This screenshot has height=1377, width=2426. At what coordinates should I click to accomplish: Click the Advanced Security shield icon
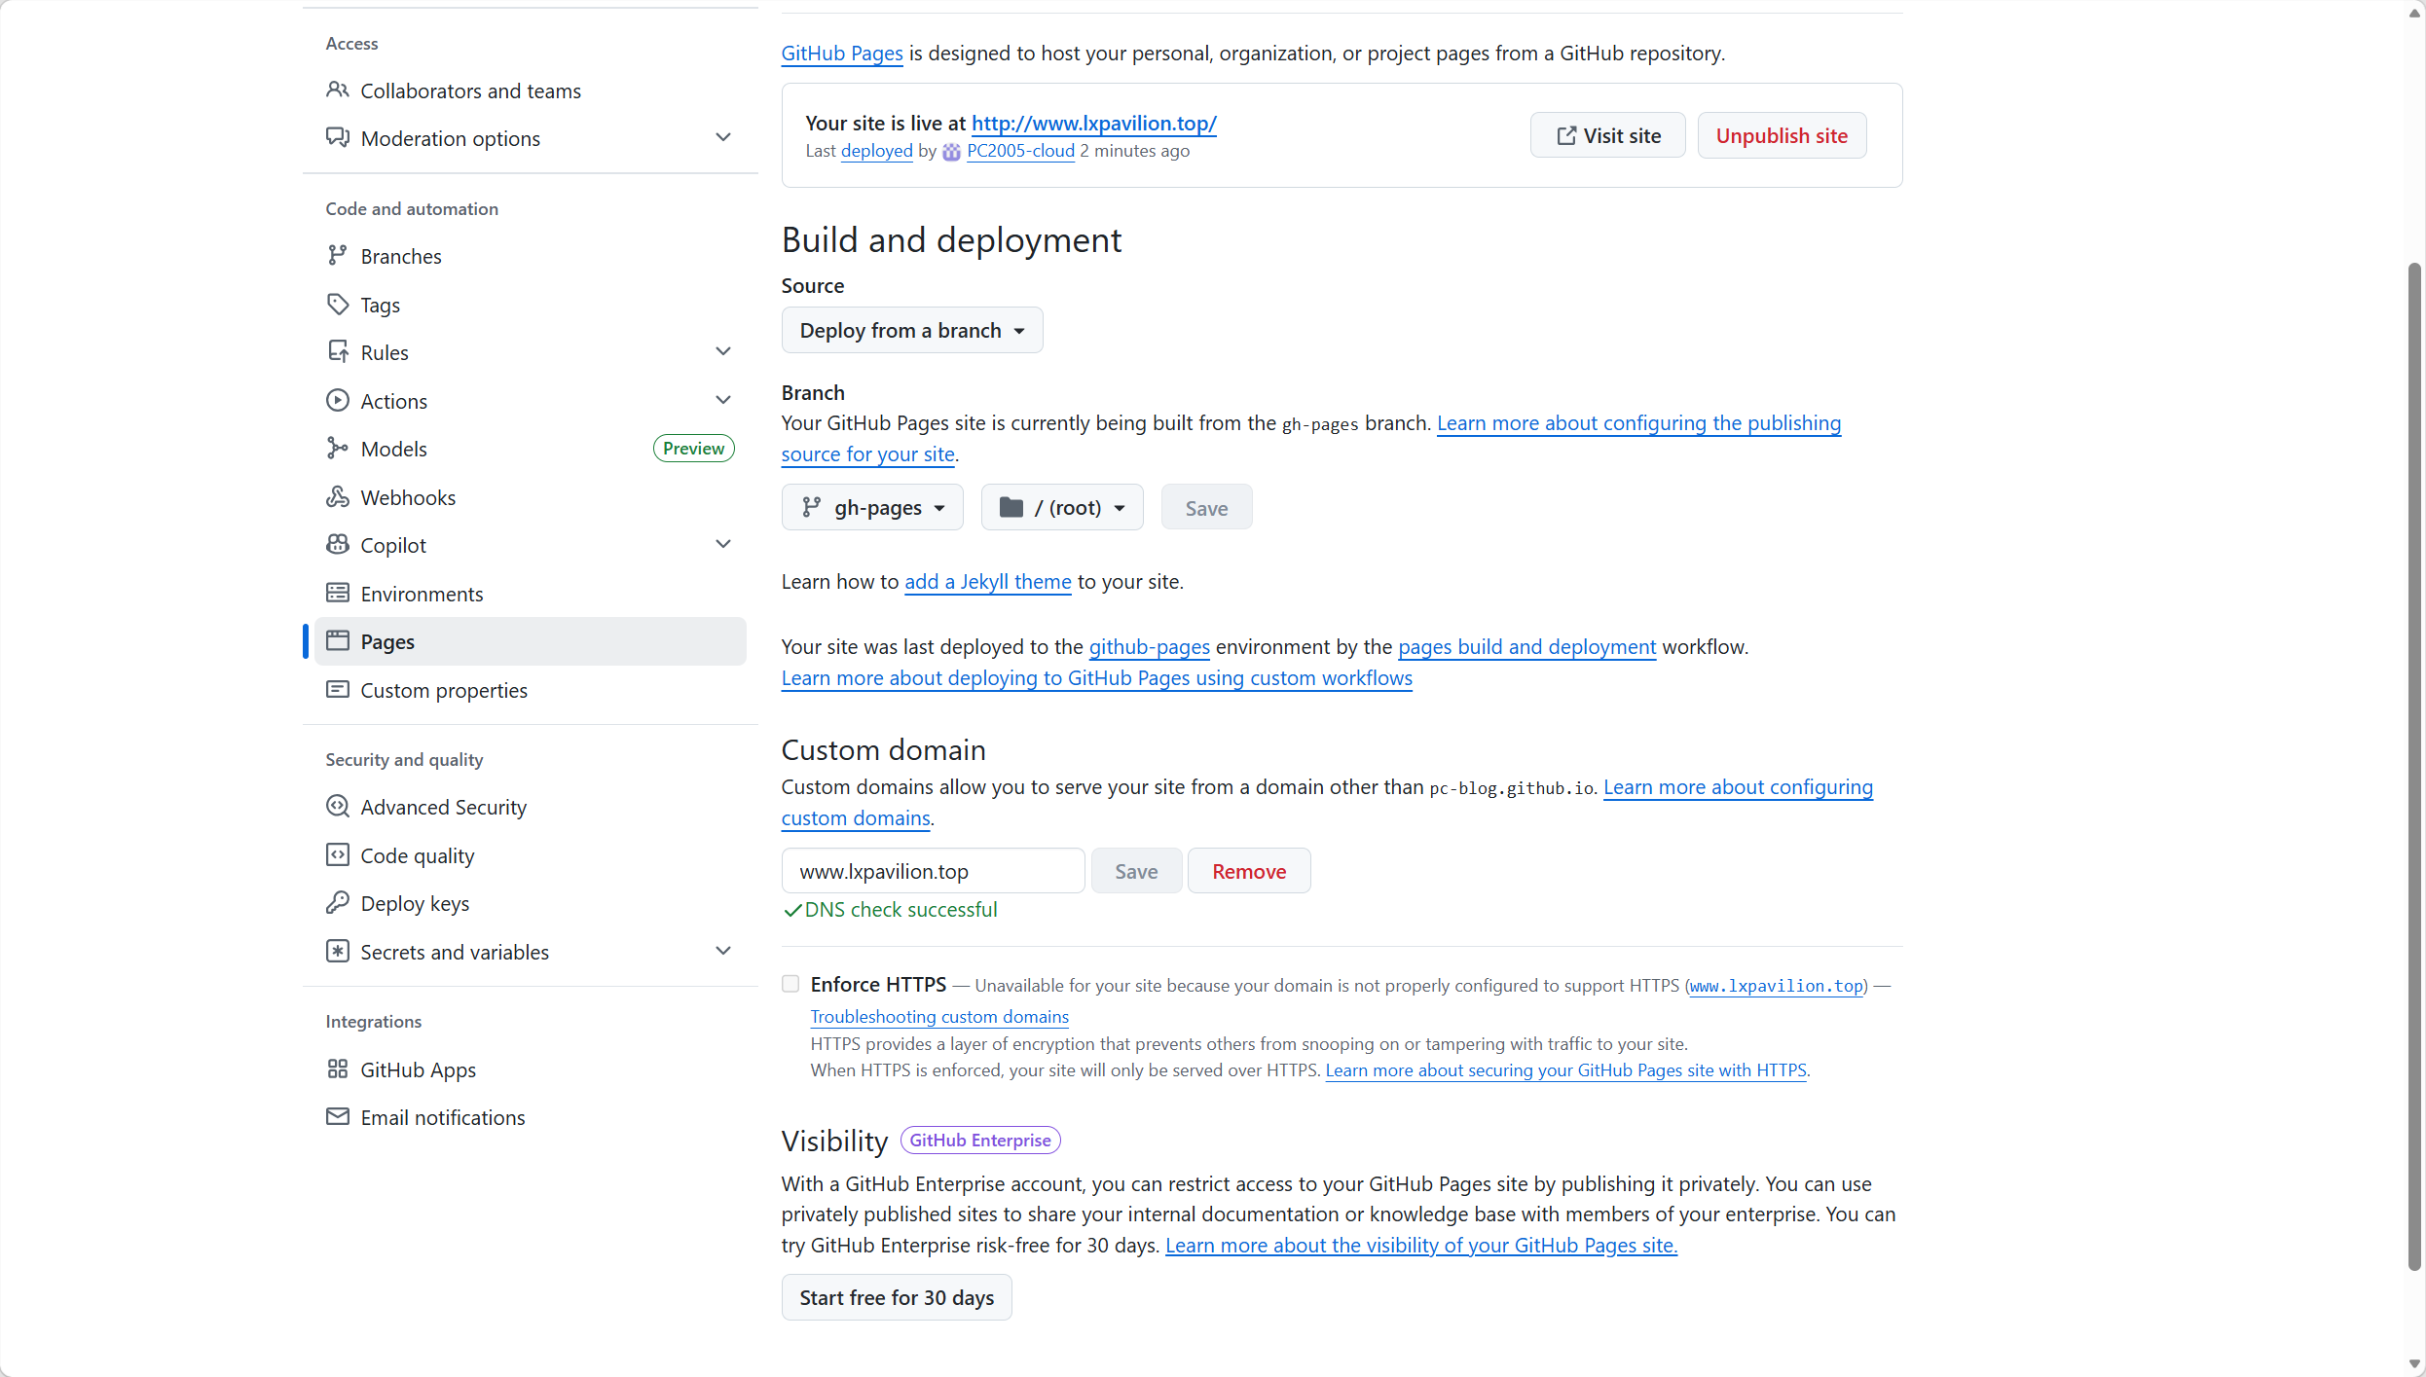click(x=338, y=807)
